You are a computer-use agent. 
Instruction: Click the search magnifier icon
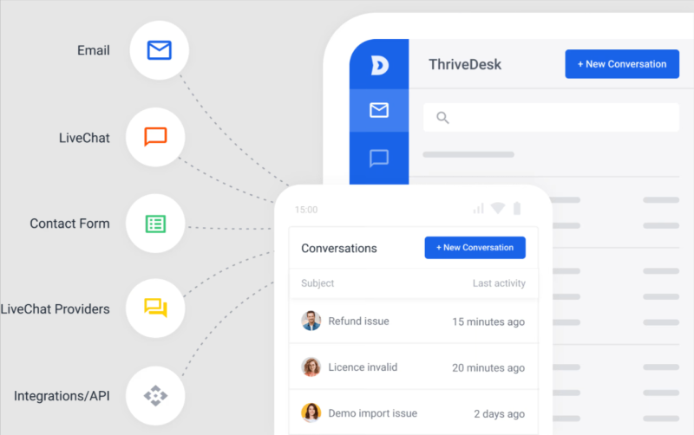tap(442, 118)
